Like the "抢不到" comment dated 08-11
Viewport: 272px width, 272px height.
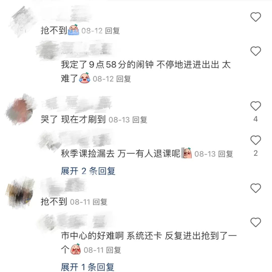256,188
